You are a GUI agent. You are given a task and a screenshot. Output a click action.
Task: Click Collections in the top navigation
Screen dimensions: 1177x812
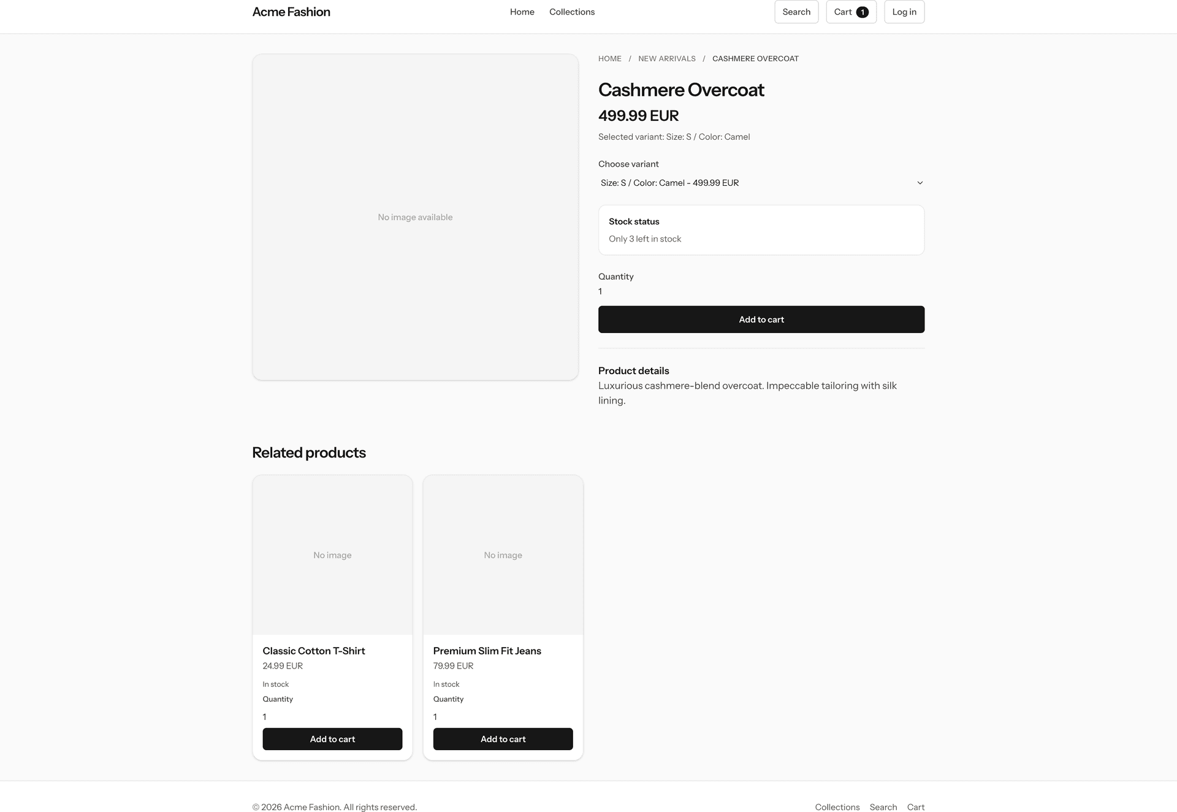tap(571, 12)
